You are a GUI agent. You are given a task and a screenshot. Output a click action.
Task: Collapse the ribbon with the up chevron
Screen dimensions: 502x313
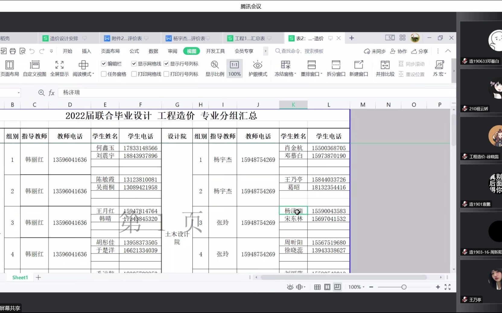click(x=448, y=51)
